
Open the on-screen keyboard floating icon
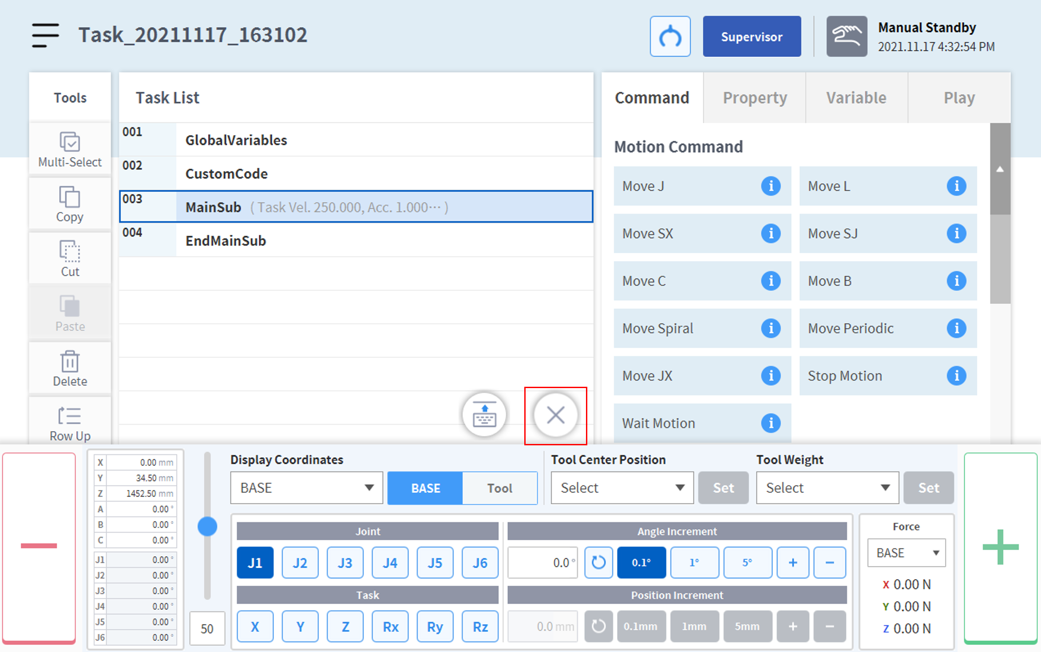(x=484, y=415)
